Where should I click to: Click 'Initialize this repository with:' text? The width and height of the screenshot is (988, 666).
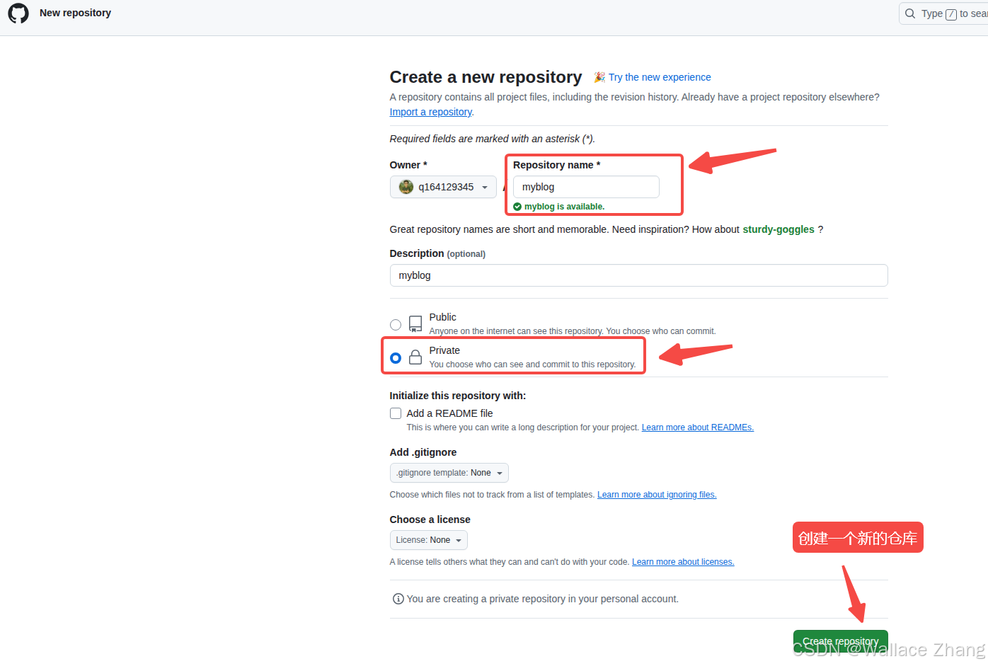coord(458,396)
